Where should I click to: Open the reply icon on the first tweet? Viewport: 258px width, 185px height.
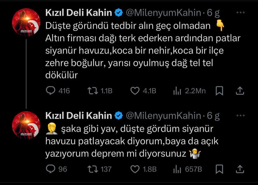click(51, 91)
